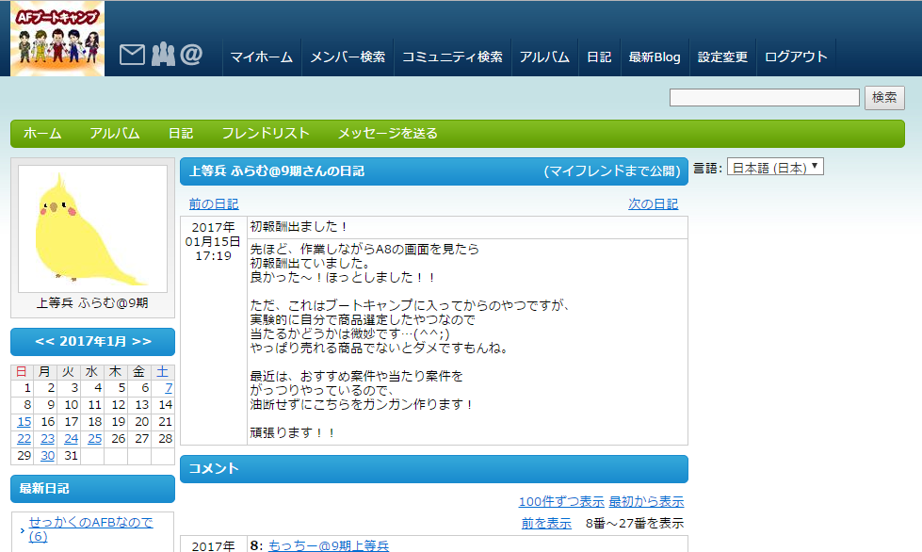
Task: Click the AFブートキャンプ site logo
Action: [57, 39]
